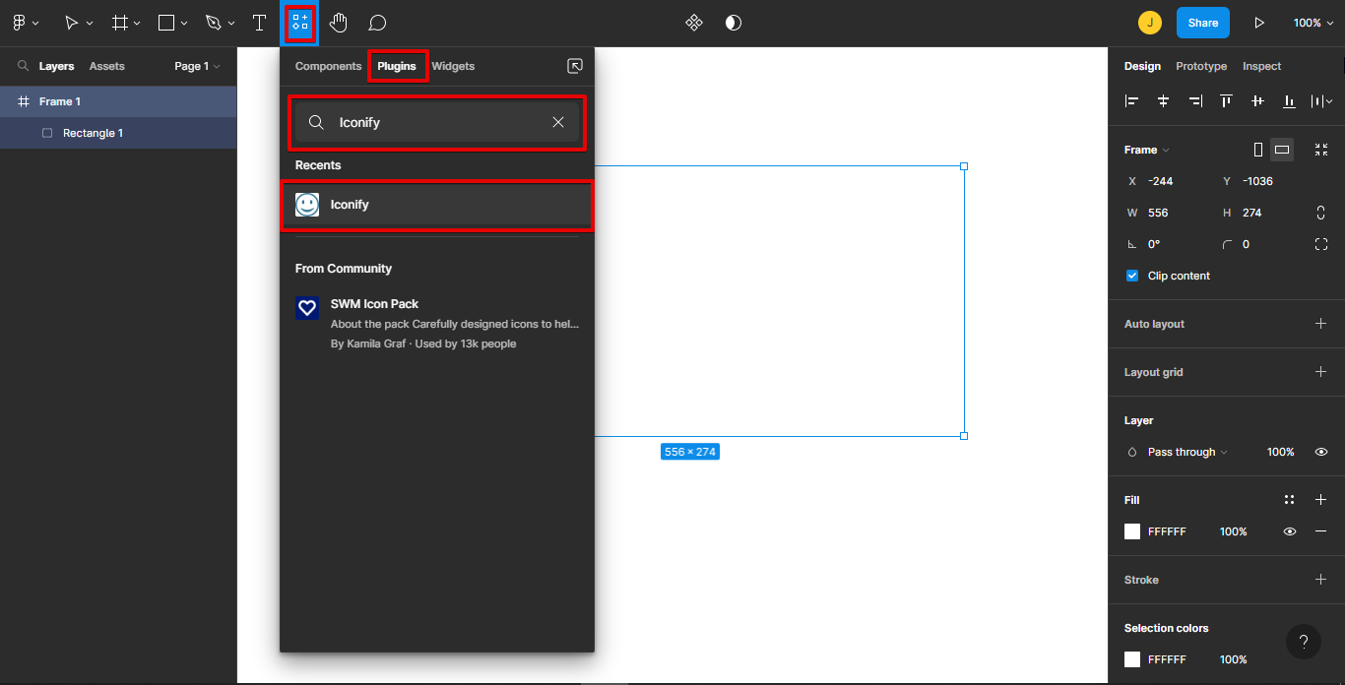Viewport: 1345px width, 685px height.
Task: Open the Pass through blend mode dropdown
Action: click(1186, 452)
